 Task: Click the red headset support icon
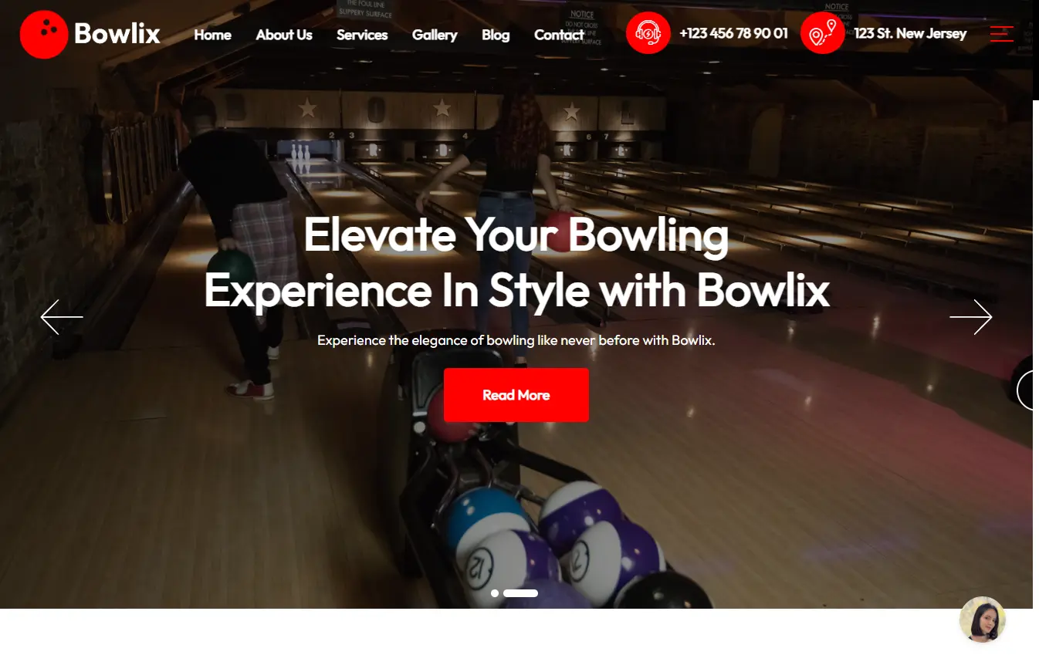pyautogui.click(x=648, y=33)
